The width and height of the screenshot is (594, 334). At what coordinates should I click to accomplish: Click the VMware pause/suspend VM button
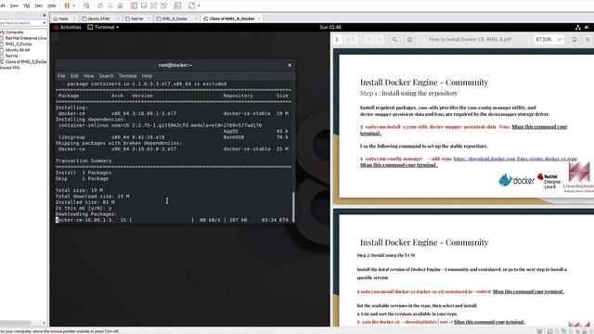pyautogui.click(x=67, y=6)
